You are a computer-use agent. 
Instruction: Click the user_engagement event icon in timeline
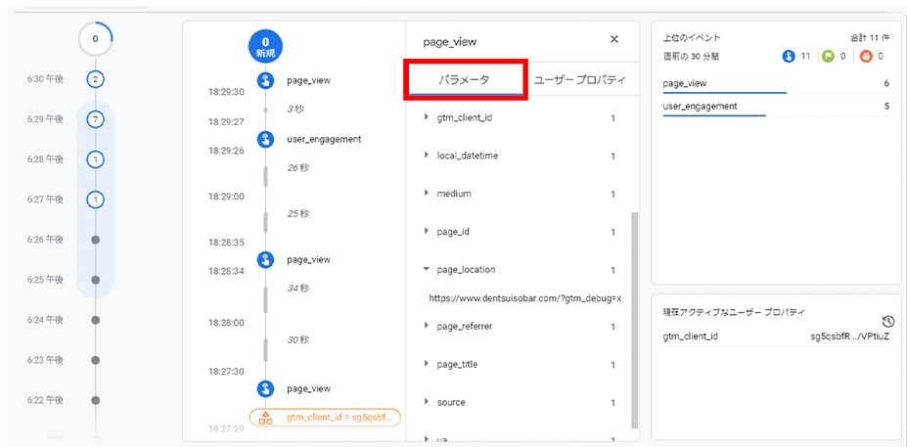click(x=265, y=140)
